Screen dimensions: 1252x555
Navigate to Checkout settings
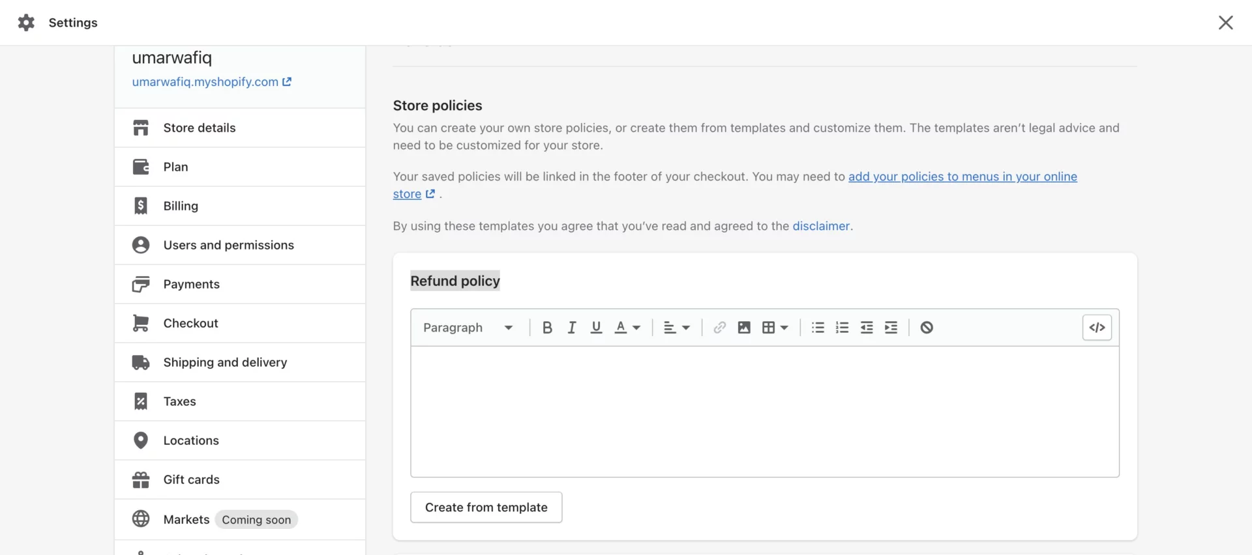(x=240, y=323)
